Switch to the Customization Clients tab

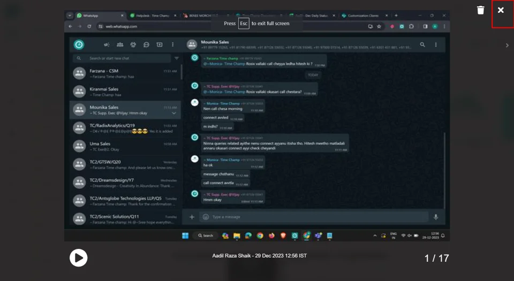(x=365, y=16)
